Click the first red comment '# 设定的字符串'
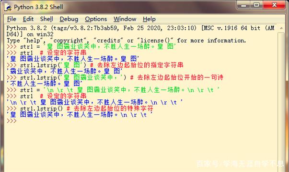This screenshot has height=172, width=289. (63, 53)
